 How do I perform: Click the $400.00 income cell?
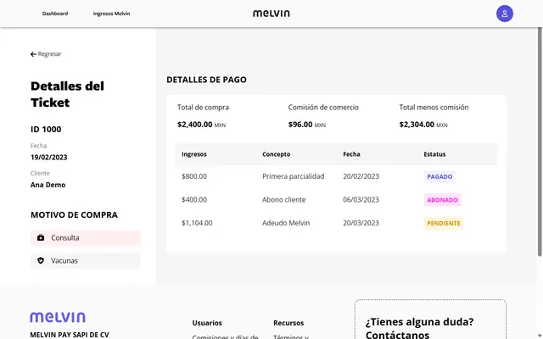pyautogui.click(x=194, y=200)
